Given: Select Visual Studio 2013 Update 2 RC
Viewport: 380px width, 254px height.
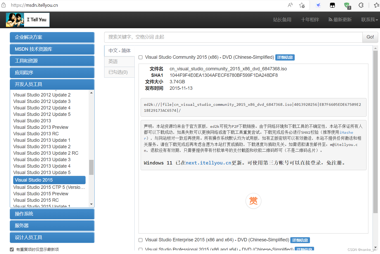Looking at the screenshot, I should [46, 153].
